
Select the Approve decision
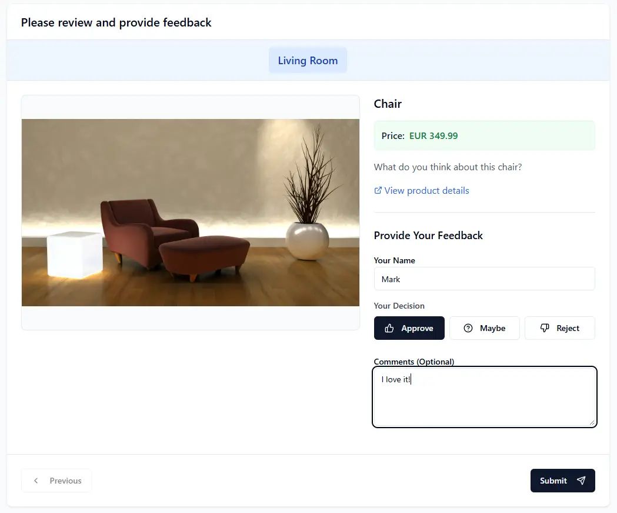(409, 328)
